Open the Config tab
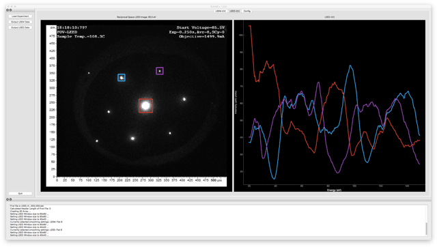Image resolution: width=437 pixels, height=247 pixels. [247, 11]
